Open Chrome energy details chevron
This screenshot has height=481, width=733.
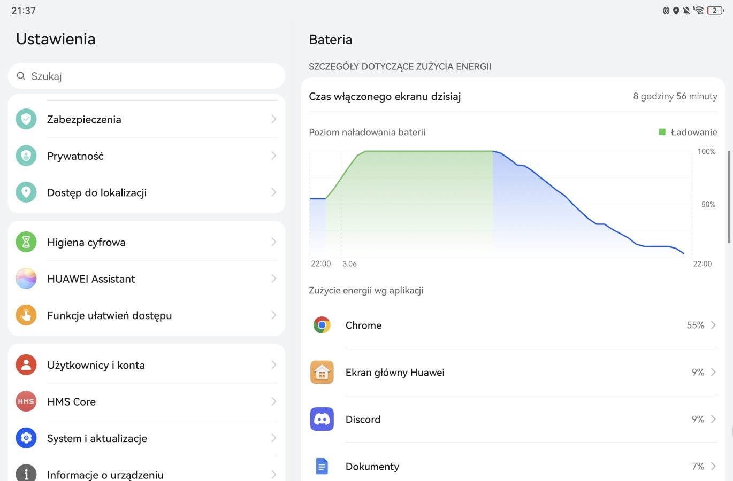[x=713, y=325]
